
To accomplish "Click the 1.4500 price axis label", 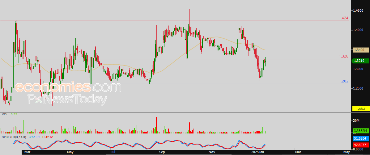I will 358,11.
